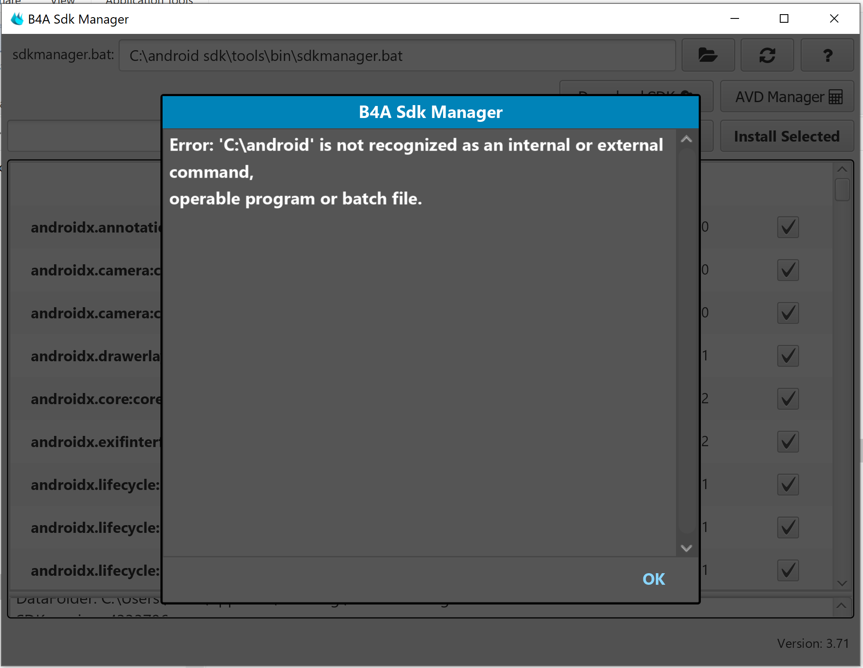
Task: Toggle the androidx.camera checkbox
Action: tap(788, 270)
